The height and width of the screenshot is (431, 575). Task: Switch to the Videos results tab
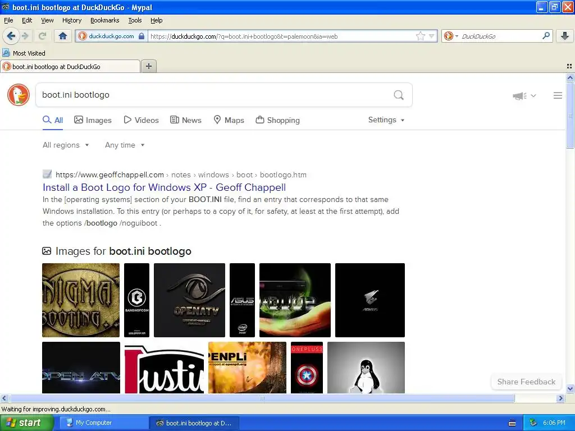[x=141, y=120]
